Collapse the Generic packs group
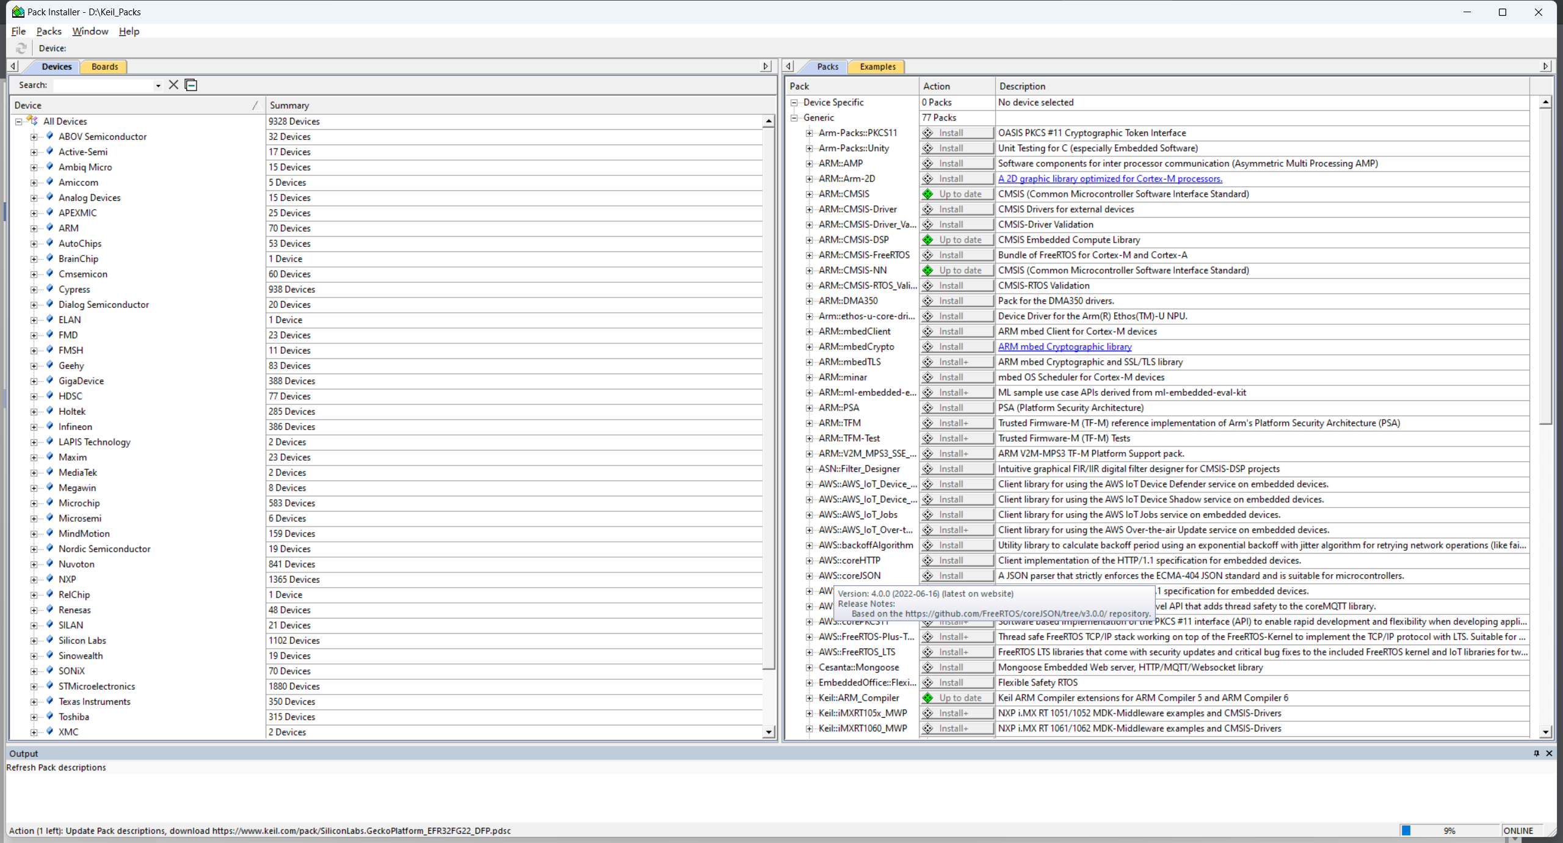This screenshot has width=1563, height=843. (794, 118)
